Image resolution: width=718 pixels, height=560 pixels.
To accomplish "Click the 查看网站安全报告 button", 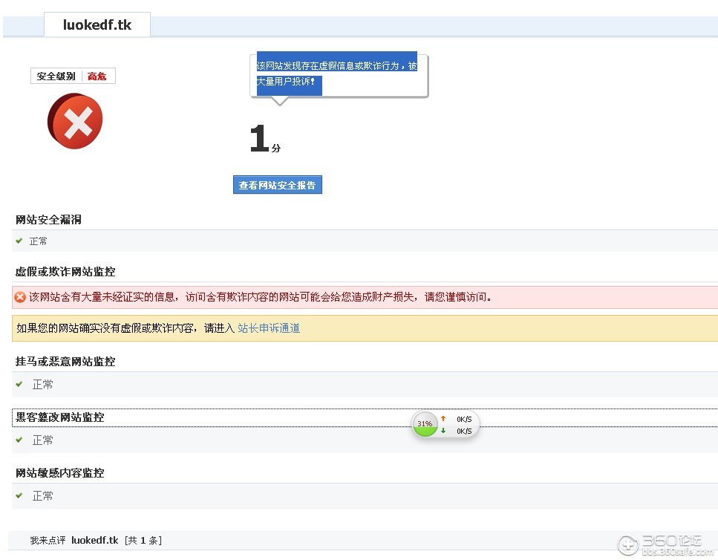I will [x=278, y=185].
